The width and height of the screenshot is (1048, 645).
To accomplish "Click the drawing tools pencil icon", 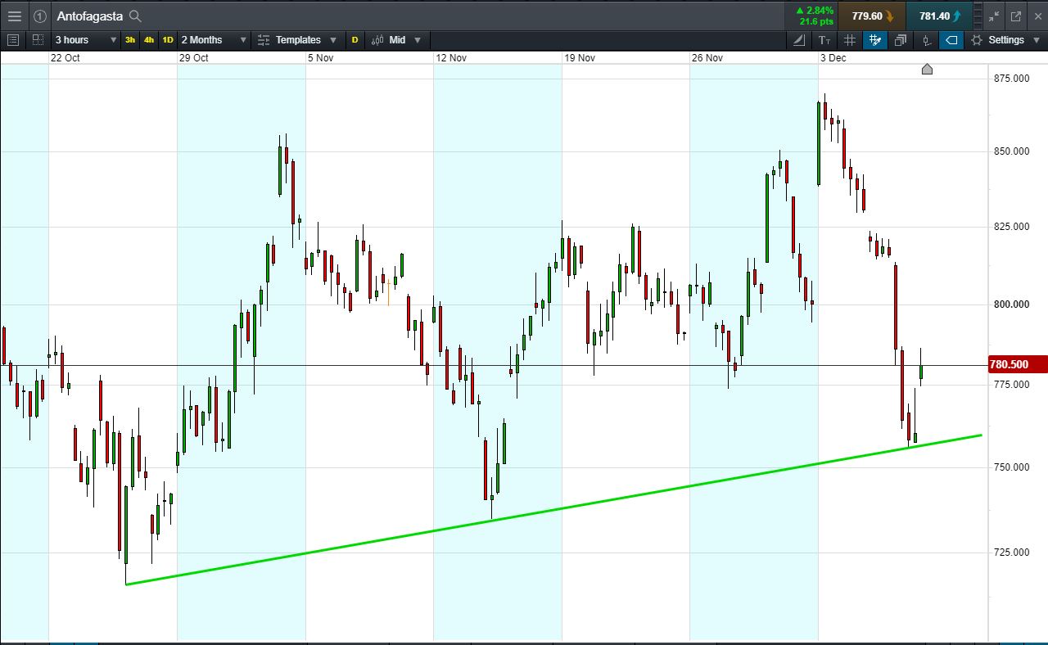I will 799,40.
